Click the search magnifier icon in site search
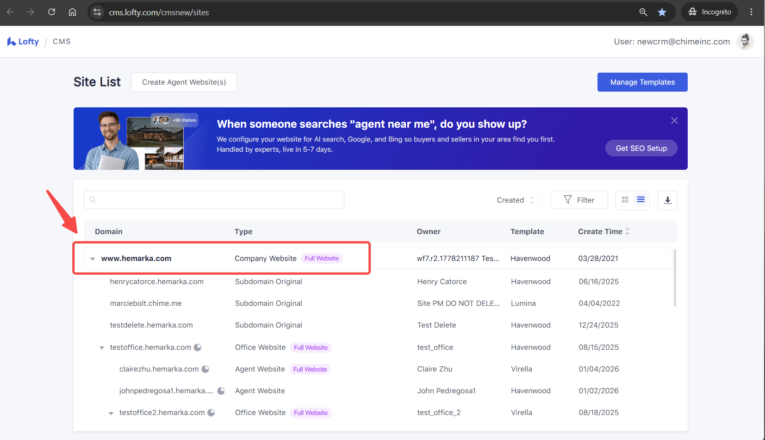This screenshot has width=765, height=440. pos(93,199)
